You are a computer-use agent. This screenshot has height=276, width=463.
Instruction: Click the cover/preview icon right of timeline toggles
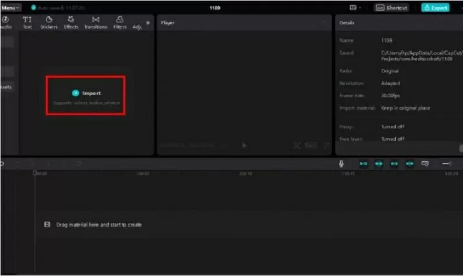click(x=425, y=164)
